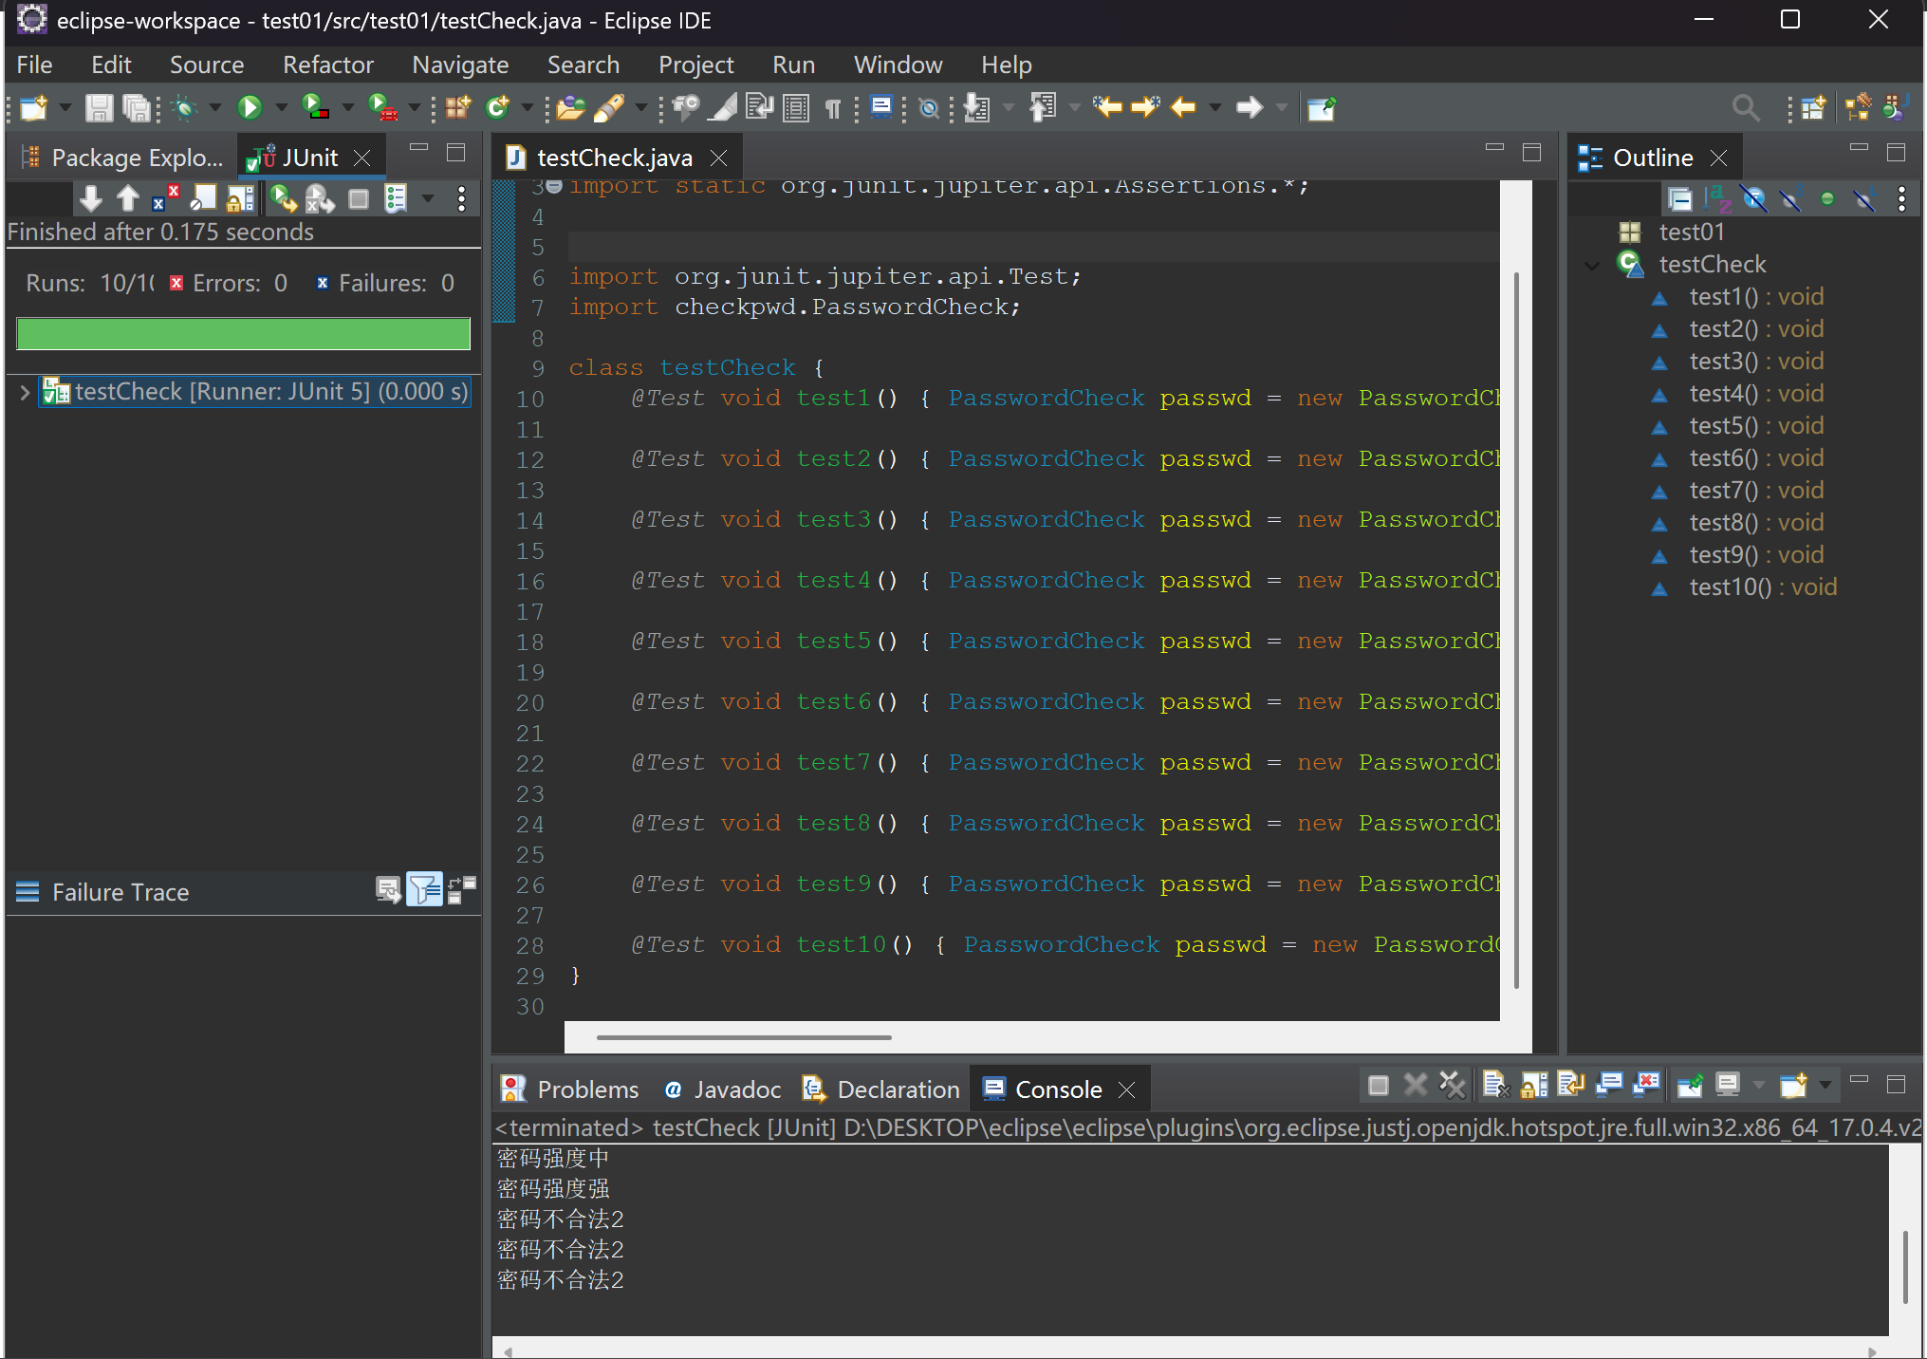1927x1359 pixels.
Task: Click the green JUnit progress bar
Action: pyautogui.click(x=243, y=333)
